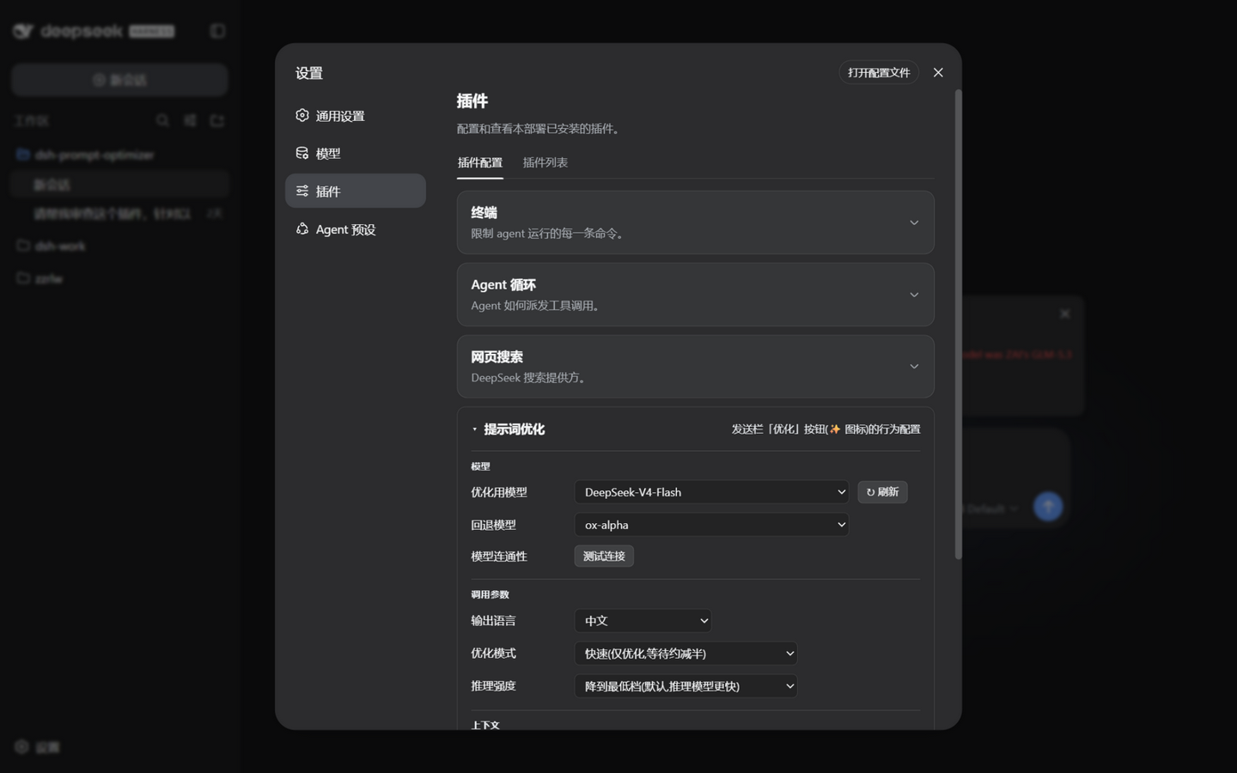Click the 设置 gear at sidebar bottom
The width and height of the screenshot is (1237, 773).
pos(38,747)
